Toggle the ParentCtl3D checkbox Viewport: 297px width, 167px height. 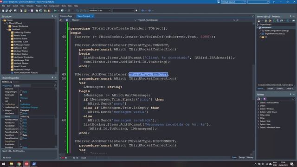pyautogui.click(x=21, y=126)
